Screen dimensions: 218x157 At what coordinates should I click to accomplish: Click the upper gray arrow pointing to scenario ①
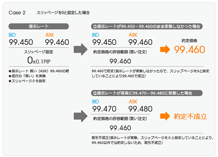81,50
